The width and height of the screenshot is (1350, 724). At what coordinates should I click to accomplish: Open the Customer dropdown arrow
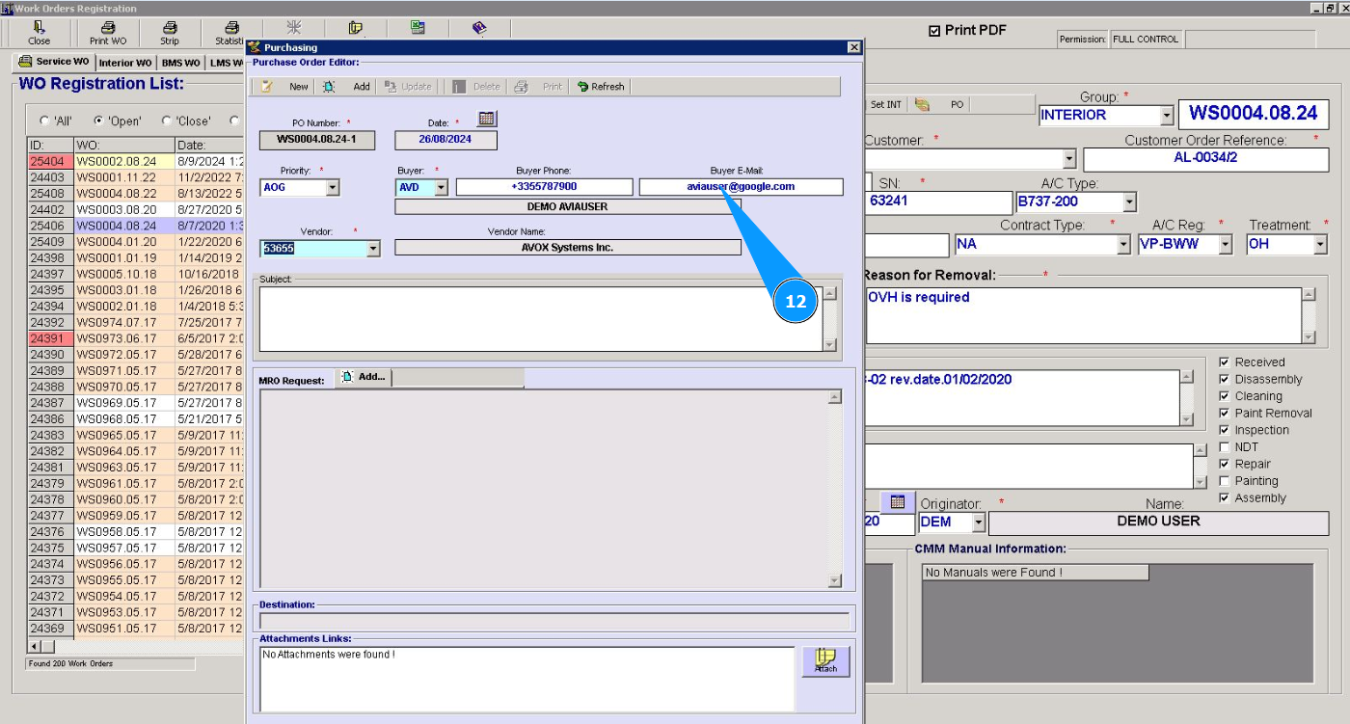1068,159
